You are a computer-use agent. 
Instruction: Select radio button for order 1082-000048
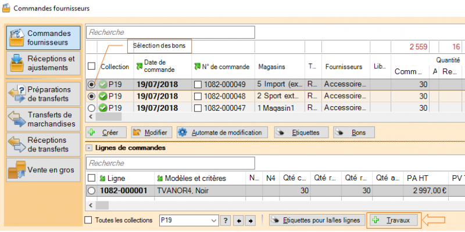[x=92, y=96]
